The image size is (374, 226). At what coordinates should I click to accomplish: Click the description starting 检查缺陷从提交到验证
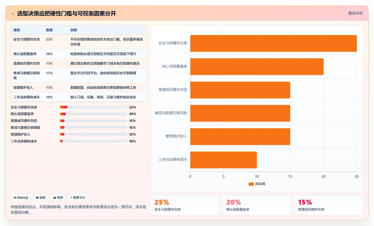[103, 54]
